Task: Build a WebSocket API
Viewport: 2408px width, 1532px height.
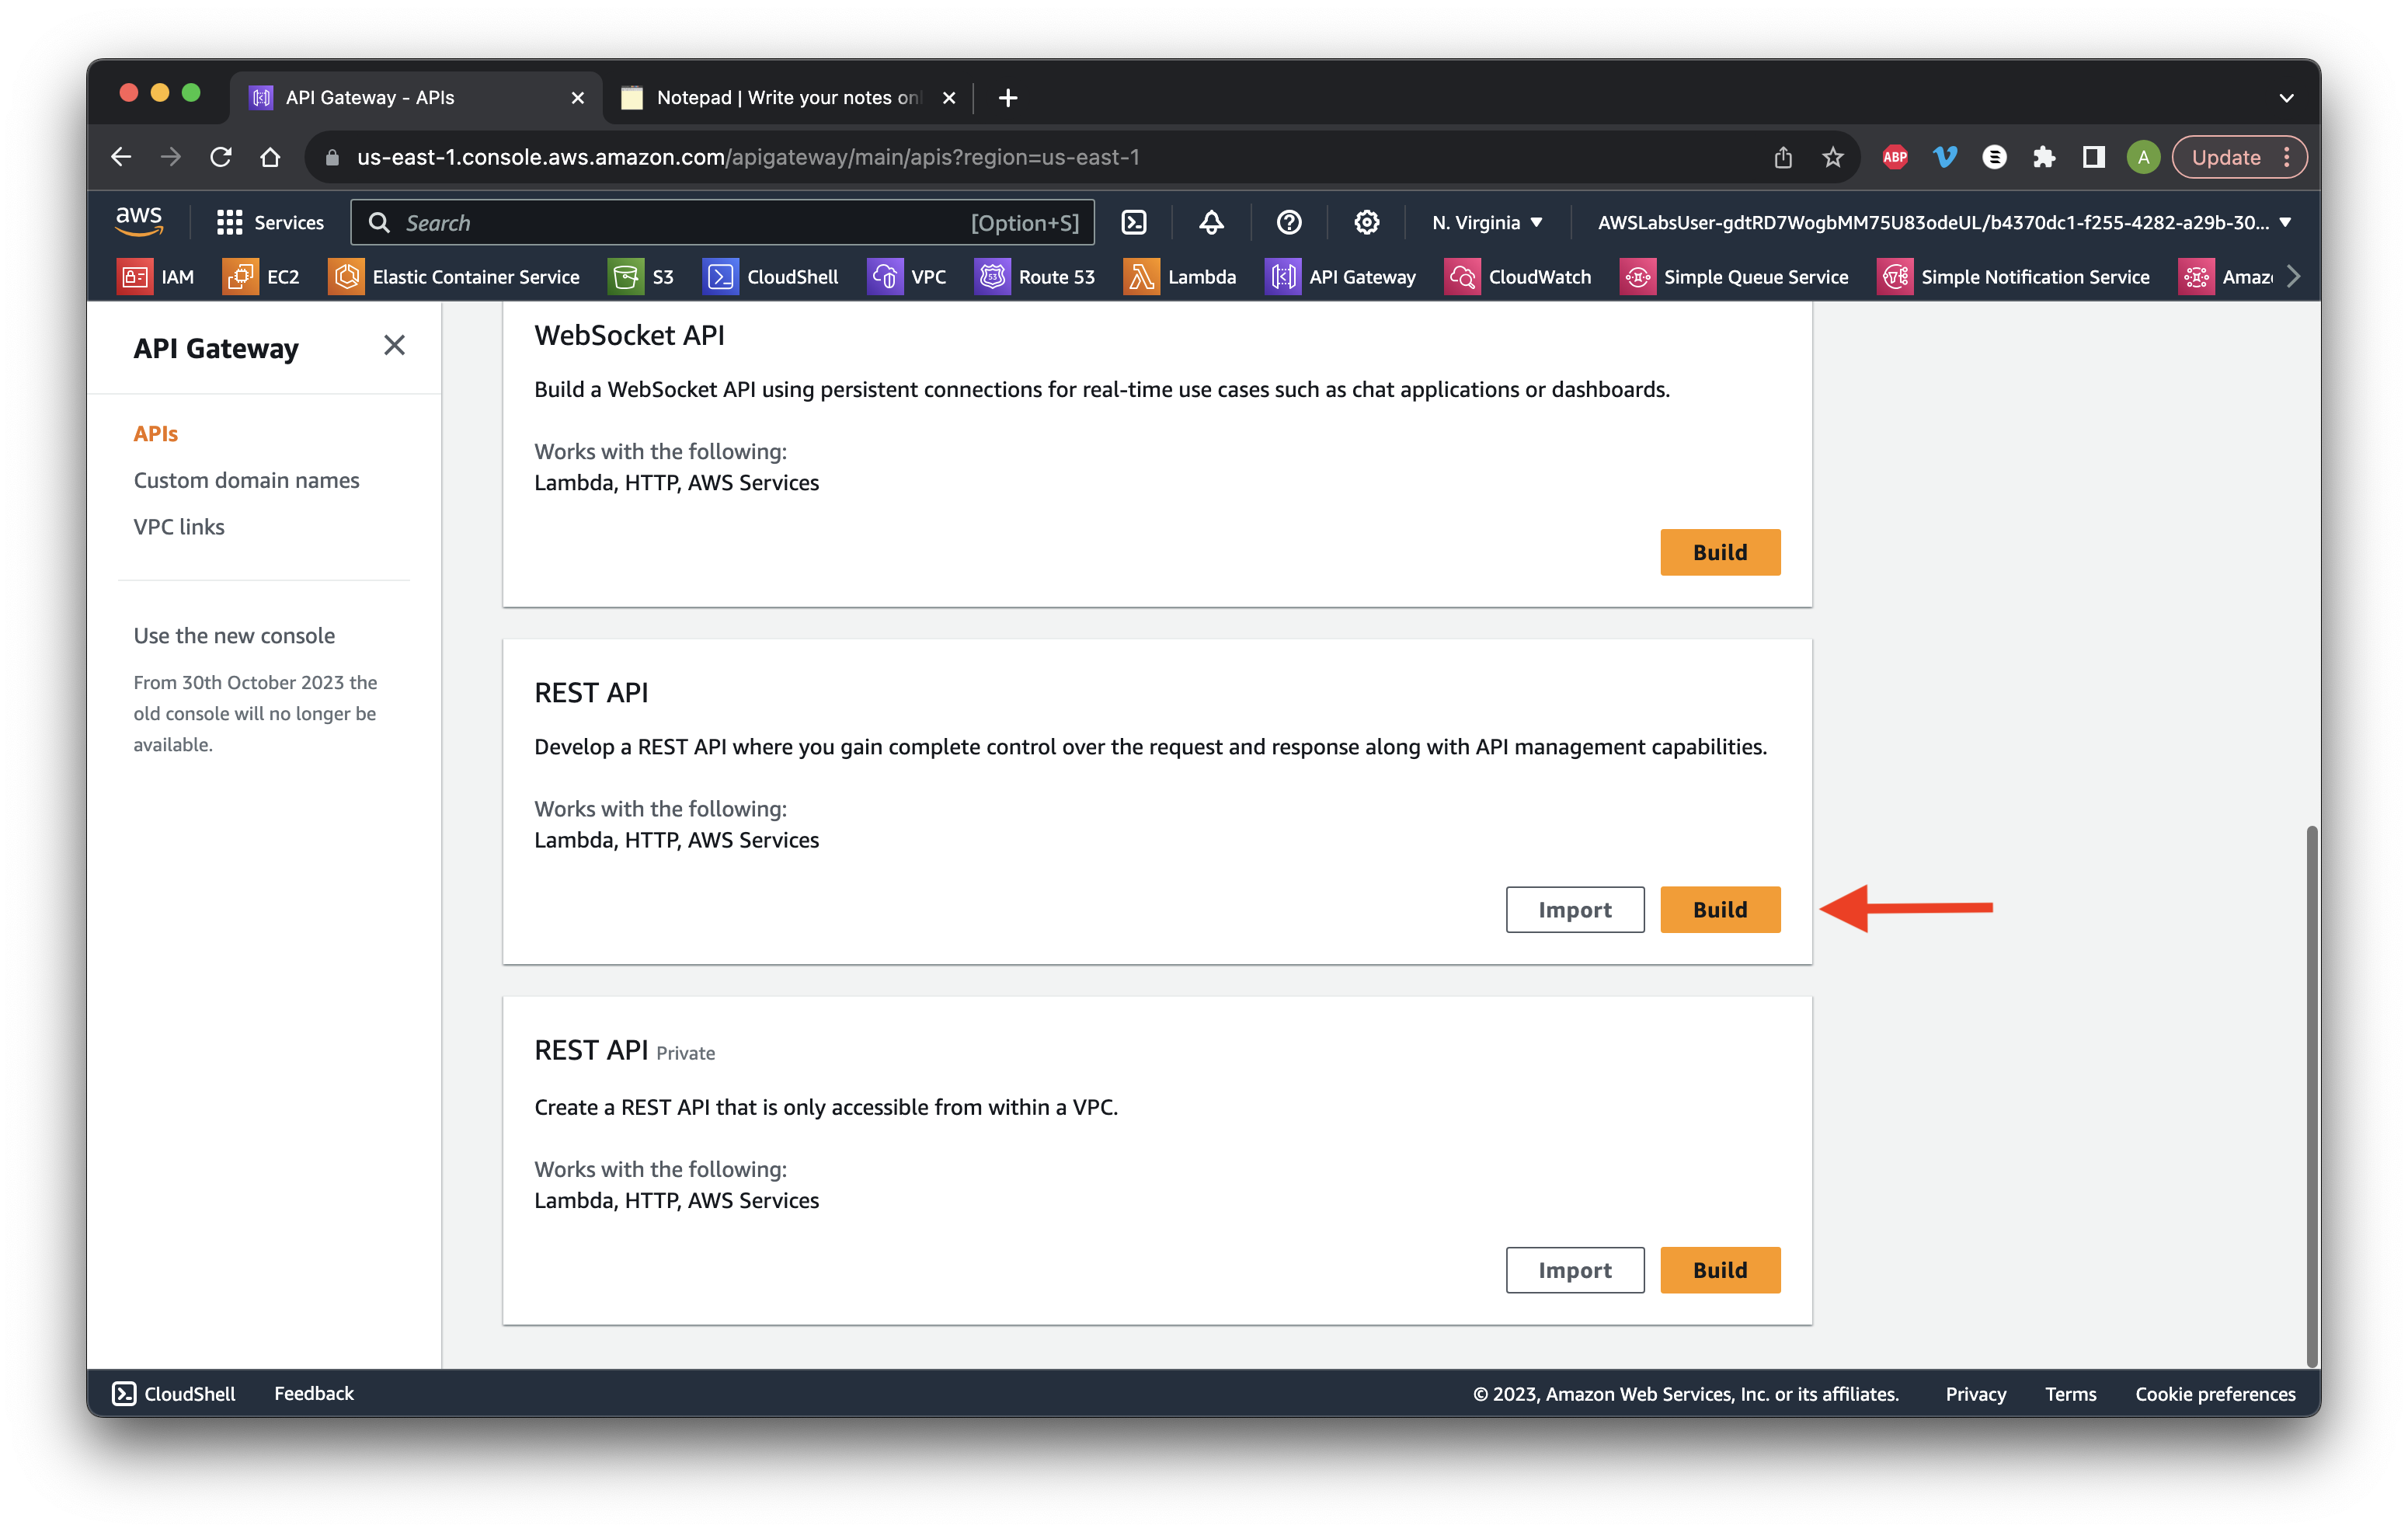Action: coord(1720,552)
